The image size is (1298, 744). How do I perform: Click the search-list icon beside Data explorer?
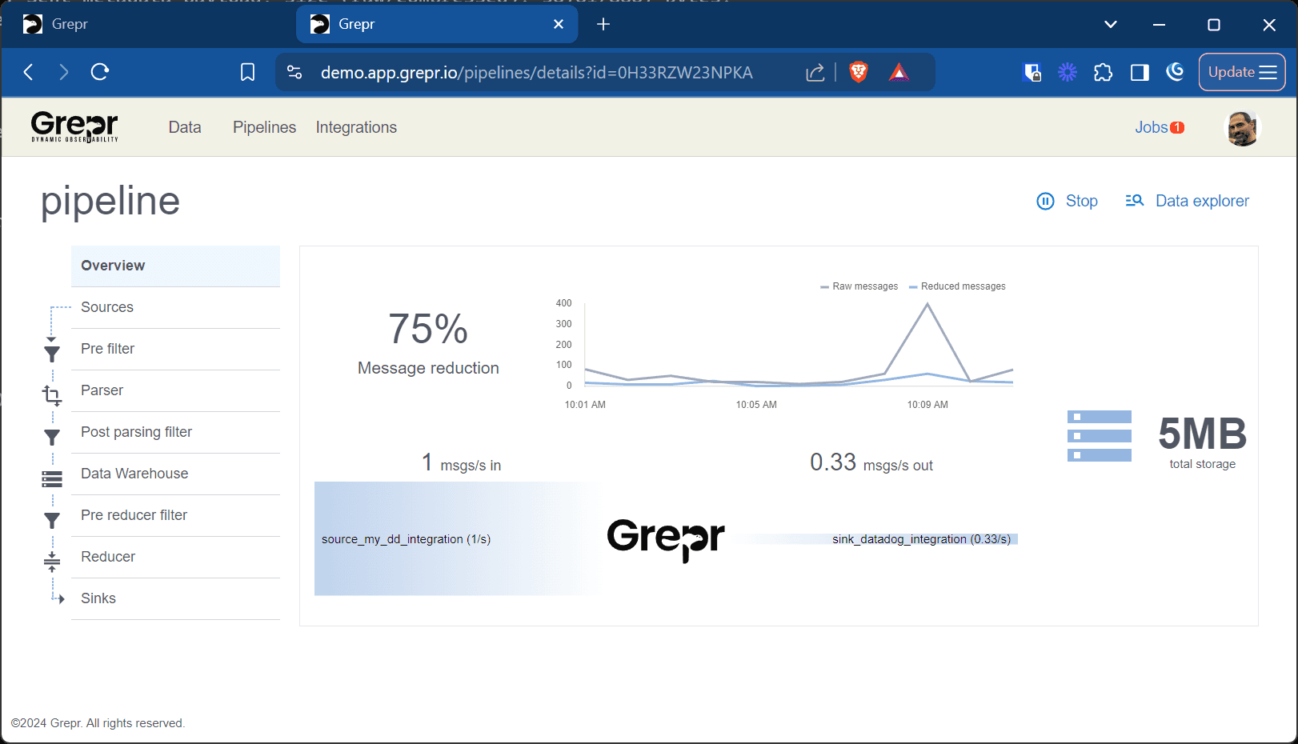[x=1134, y=201]
